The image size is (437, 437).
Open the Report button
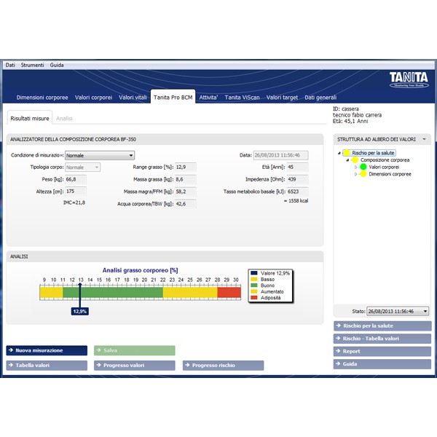pos(382,350)
